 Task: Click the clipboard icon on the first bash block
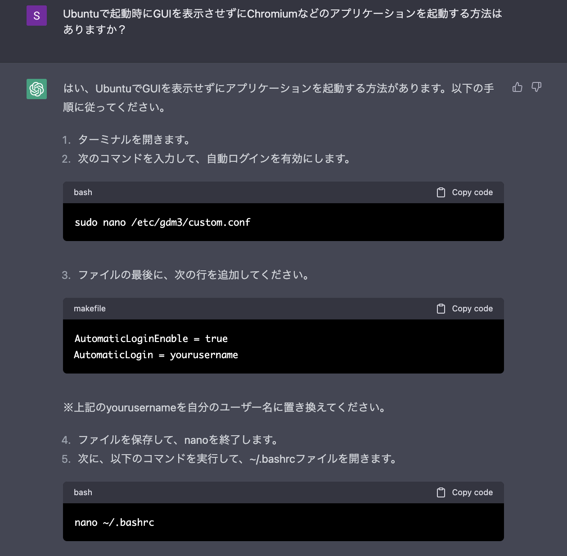click(x=440, y=192)
